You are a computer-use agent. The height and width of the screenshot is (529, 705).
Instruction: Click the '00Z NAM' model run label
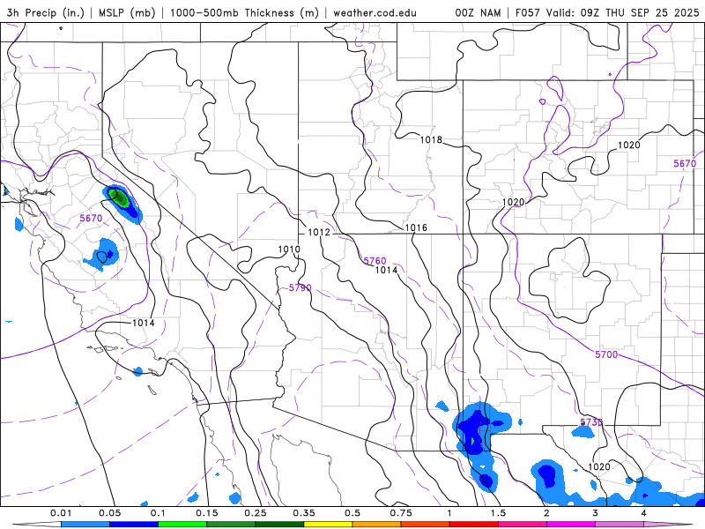coord(478,12)
